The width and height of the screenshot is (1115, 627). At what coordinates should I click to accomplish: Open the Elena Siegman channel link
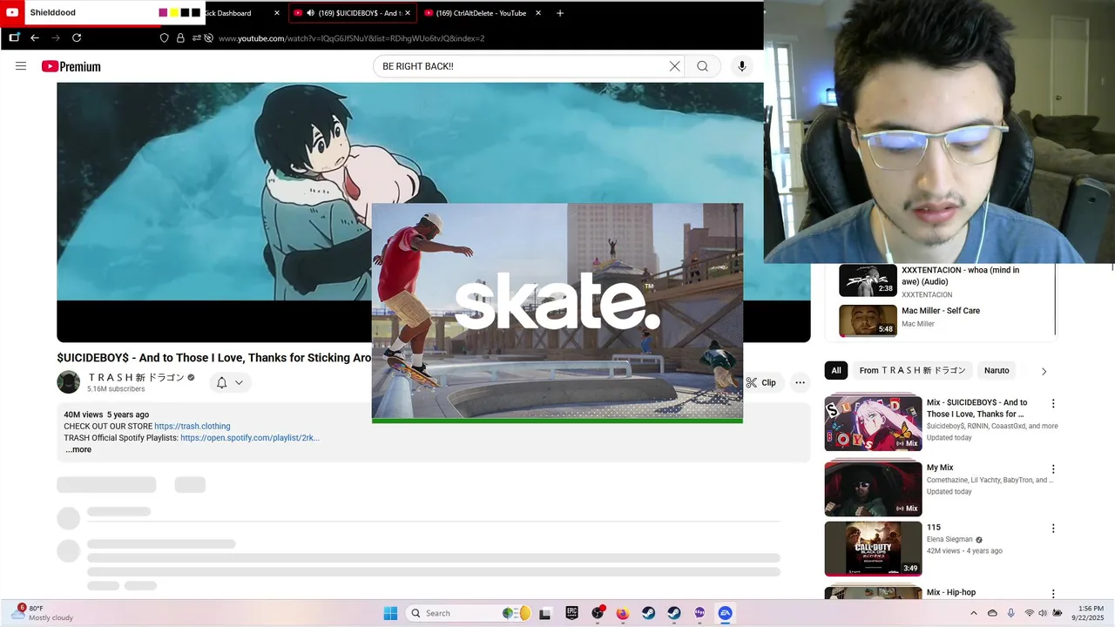(949, 539)
